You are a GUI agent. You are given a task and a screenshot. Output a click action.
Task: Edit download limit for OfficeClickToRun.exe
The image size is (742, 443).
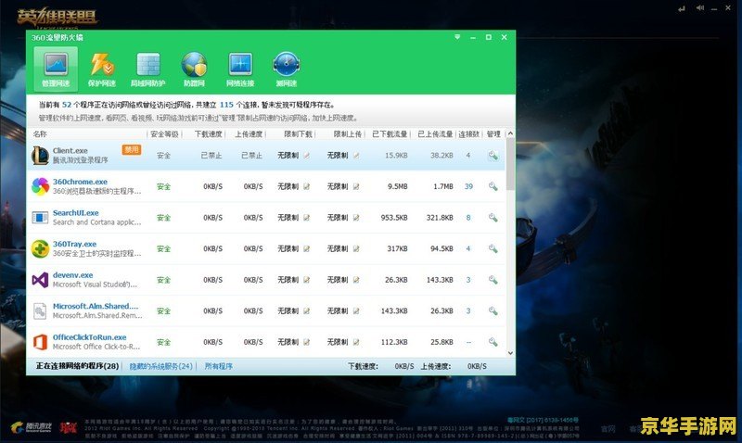point(307,342)
